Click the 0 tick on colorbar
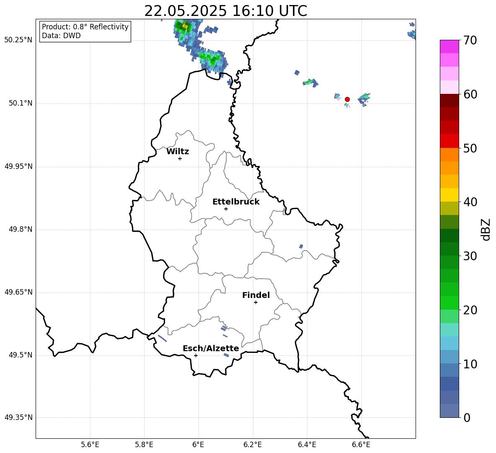Image resolution: width=496 pixels, height=453 pixels. pyautogui.click(x=467, y=417)
